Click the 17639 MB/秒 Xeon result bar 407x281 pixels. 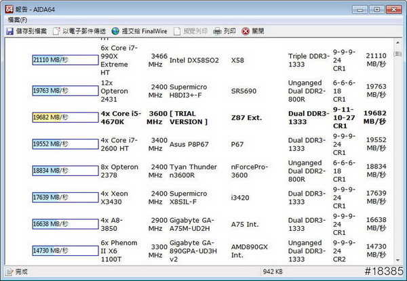tap(65, 197)
